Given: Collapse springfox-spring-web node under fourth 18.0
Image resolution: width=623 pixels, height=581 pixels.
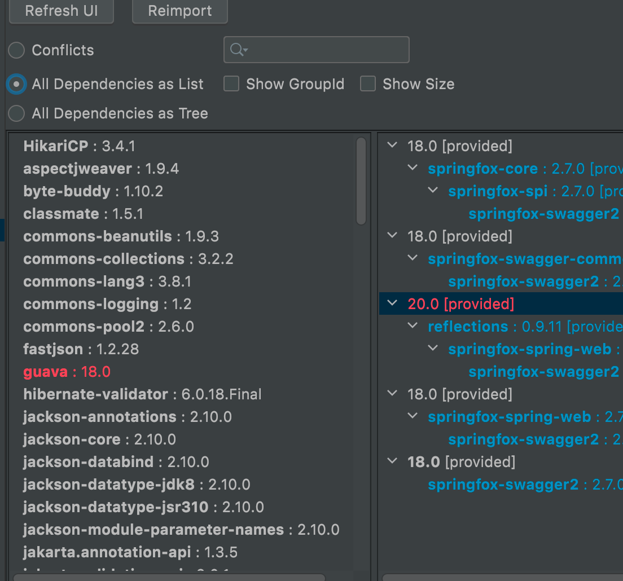Looking at the screenshot, I should [413, 416].
